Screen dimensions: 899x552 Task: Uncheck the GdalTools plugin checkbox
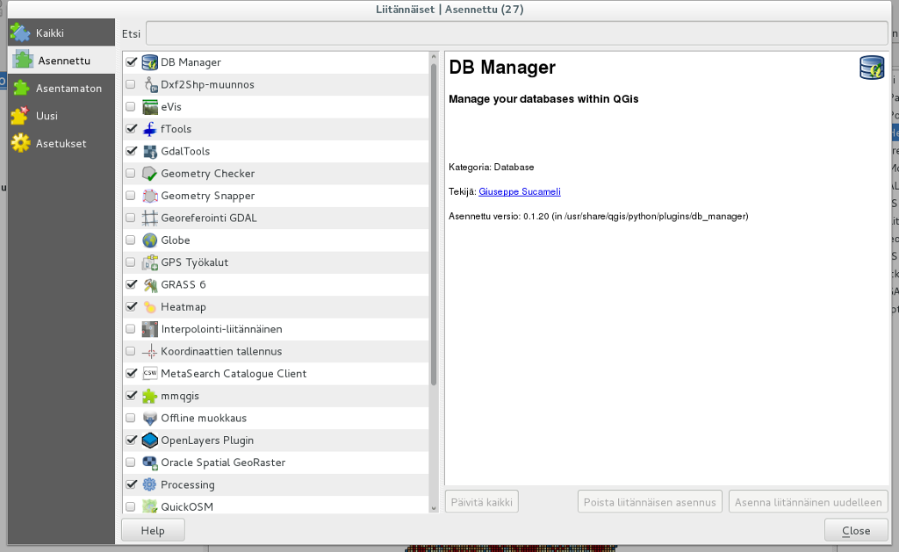tap(132, 151)
